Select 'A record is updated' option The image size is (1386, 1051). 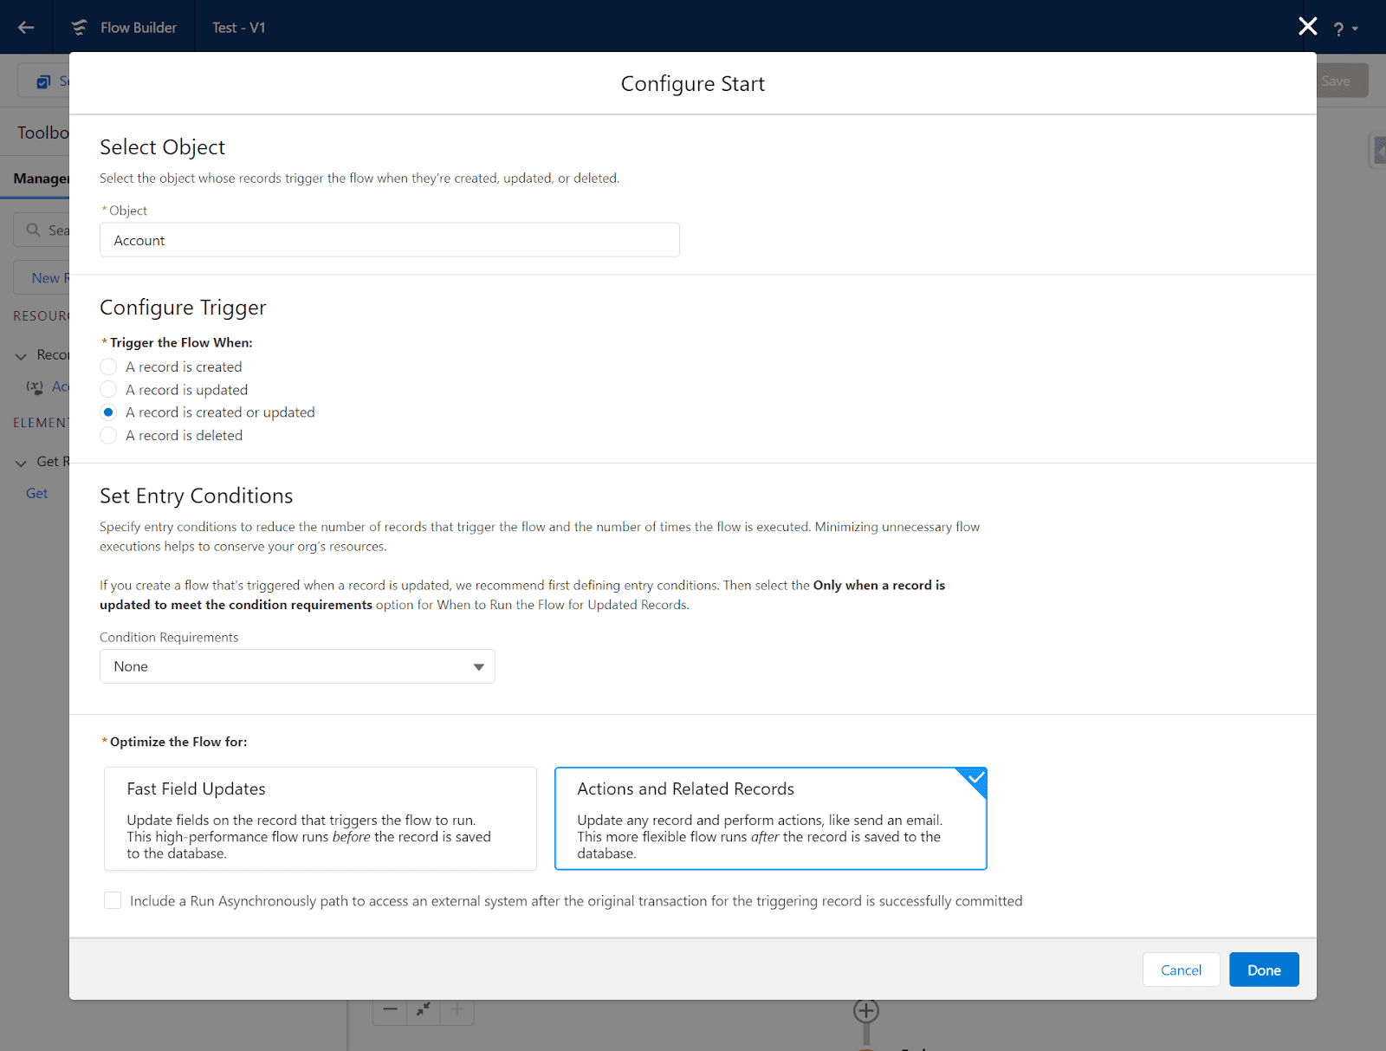point(108,390)
